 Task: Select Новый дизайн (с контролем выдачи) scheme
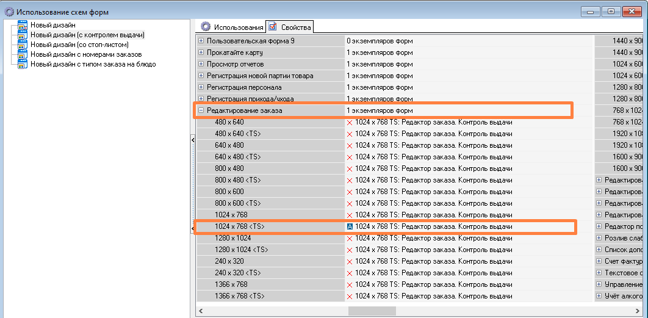(x=87, y=35)
